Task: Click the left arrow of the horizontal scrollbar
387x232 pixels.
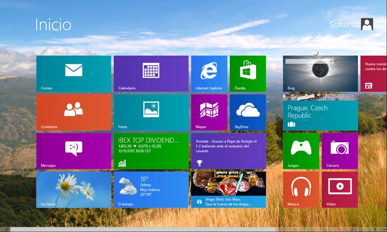Action: (x=6, y=230)
